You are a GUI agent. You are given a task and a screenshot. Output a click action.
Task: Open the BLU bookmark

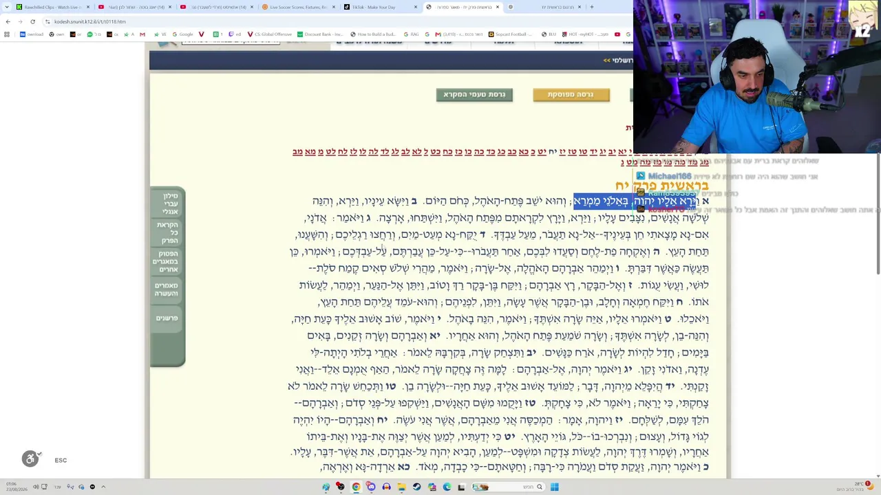pyautogui.click(x=549, y=34)
